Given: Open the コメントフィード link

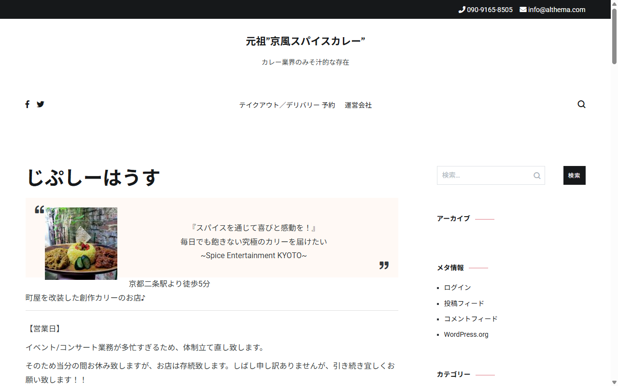Looking at the screenshot, I should (471, 319).
